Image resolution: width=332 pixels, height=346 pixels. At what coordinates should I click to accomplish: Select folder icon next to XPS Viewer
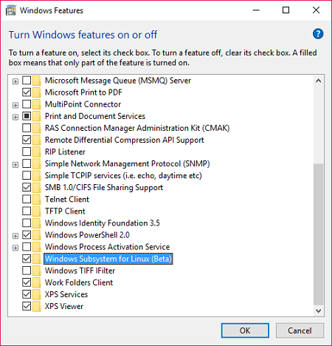[37, 306]
